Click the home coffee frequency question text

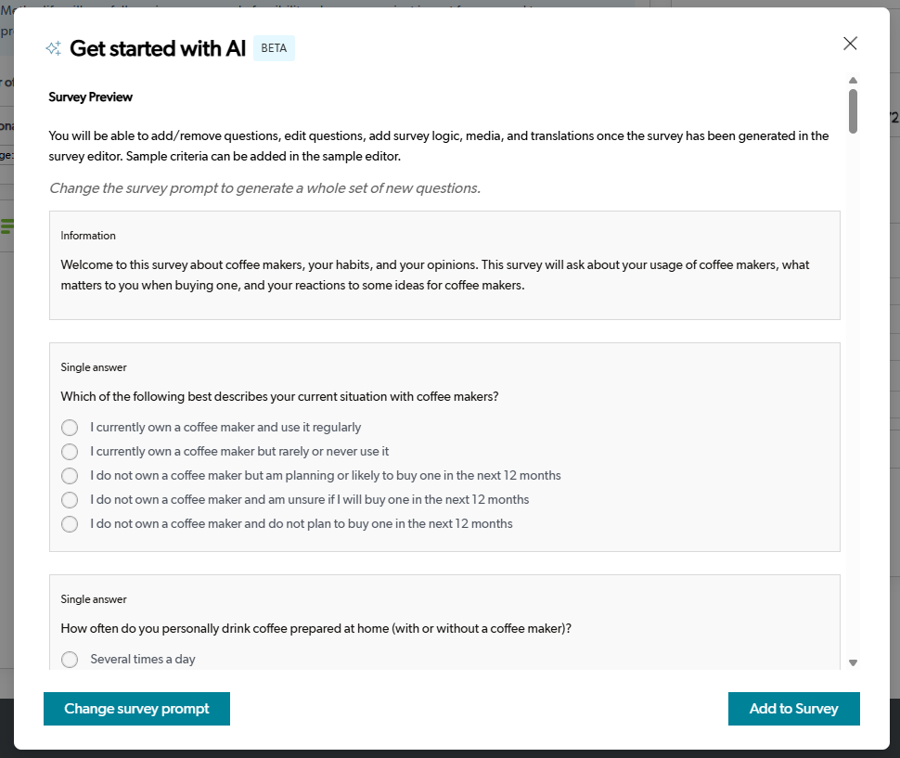(x=315, y=628)
